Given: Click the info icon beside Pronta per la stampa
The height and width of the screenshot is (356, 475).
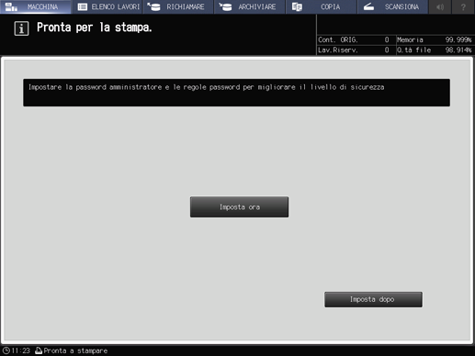Looking at the screenshot, I should point(21,28).
